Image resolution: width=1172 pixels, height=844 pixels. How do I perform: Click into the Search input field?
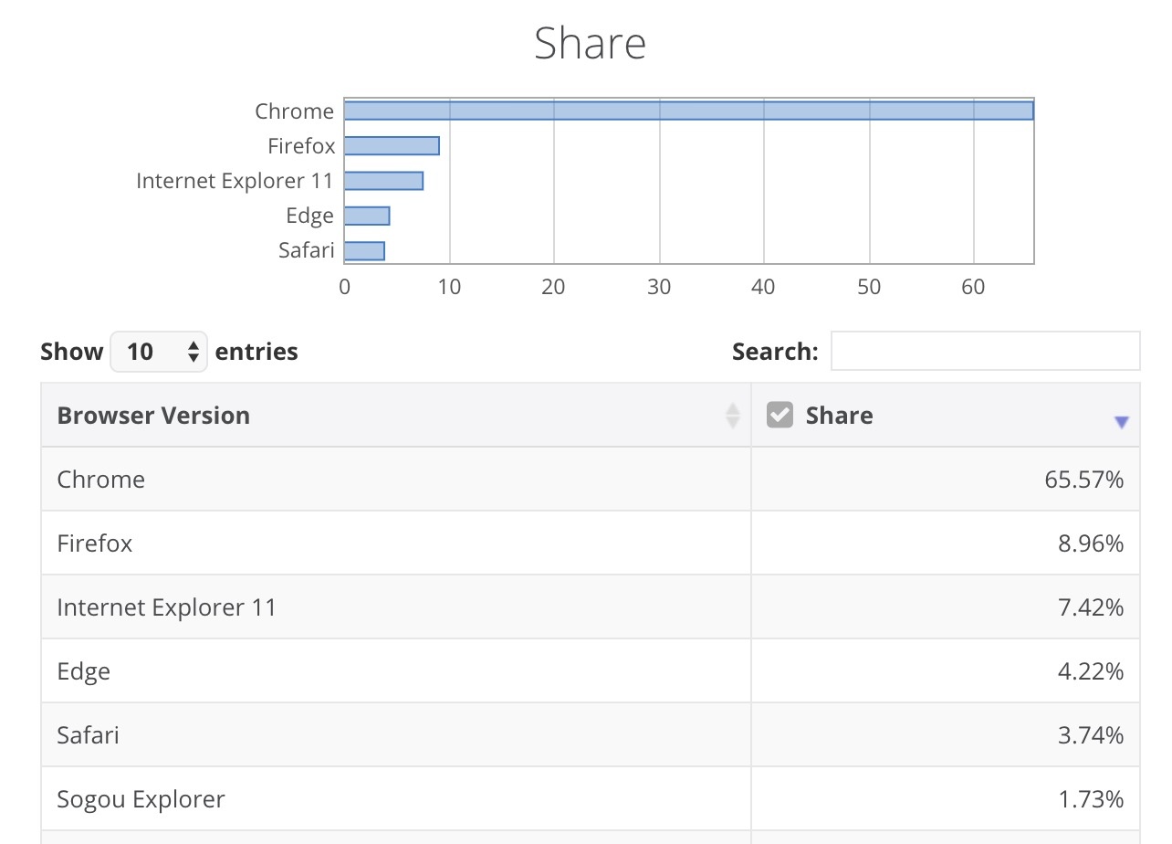click(x=985, y=352)
